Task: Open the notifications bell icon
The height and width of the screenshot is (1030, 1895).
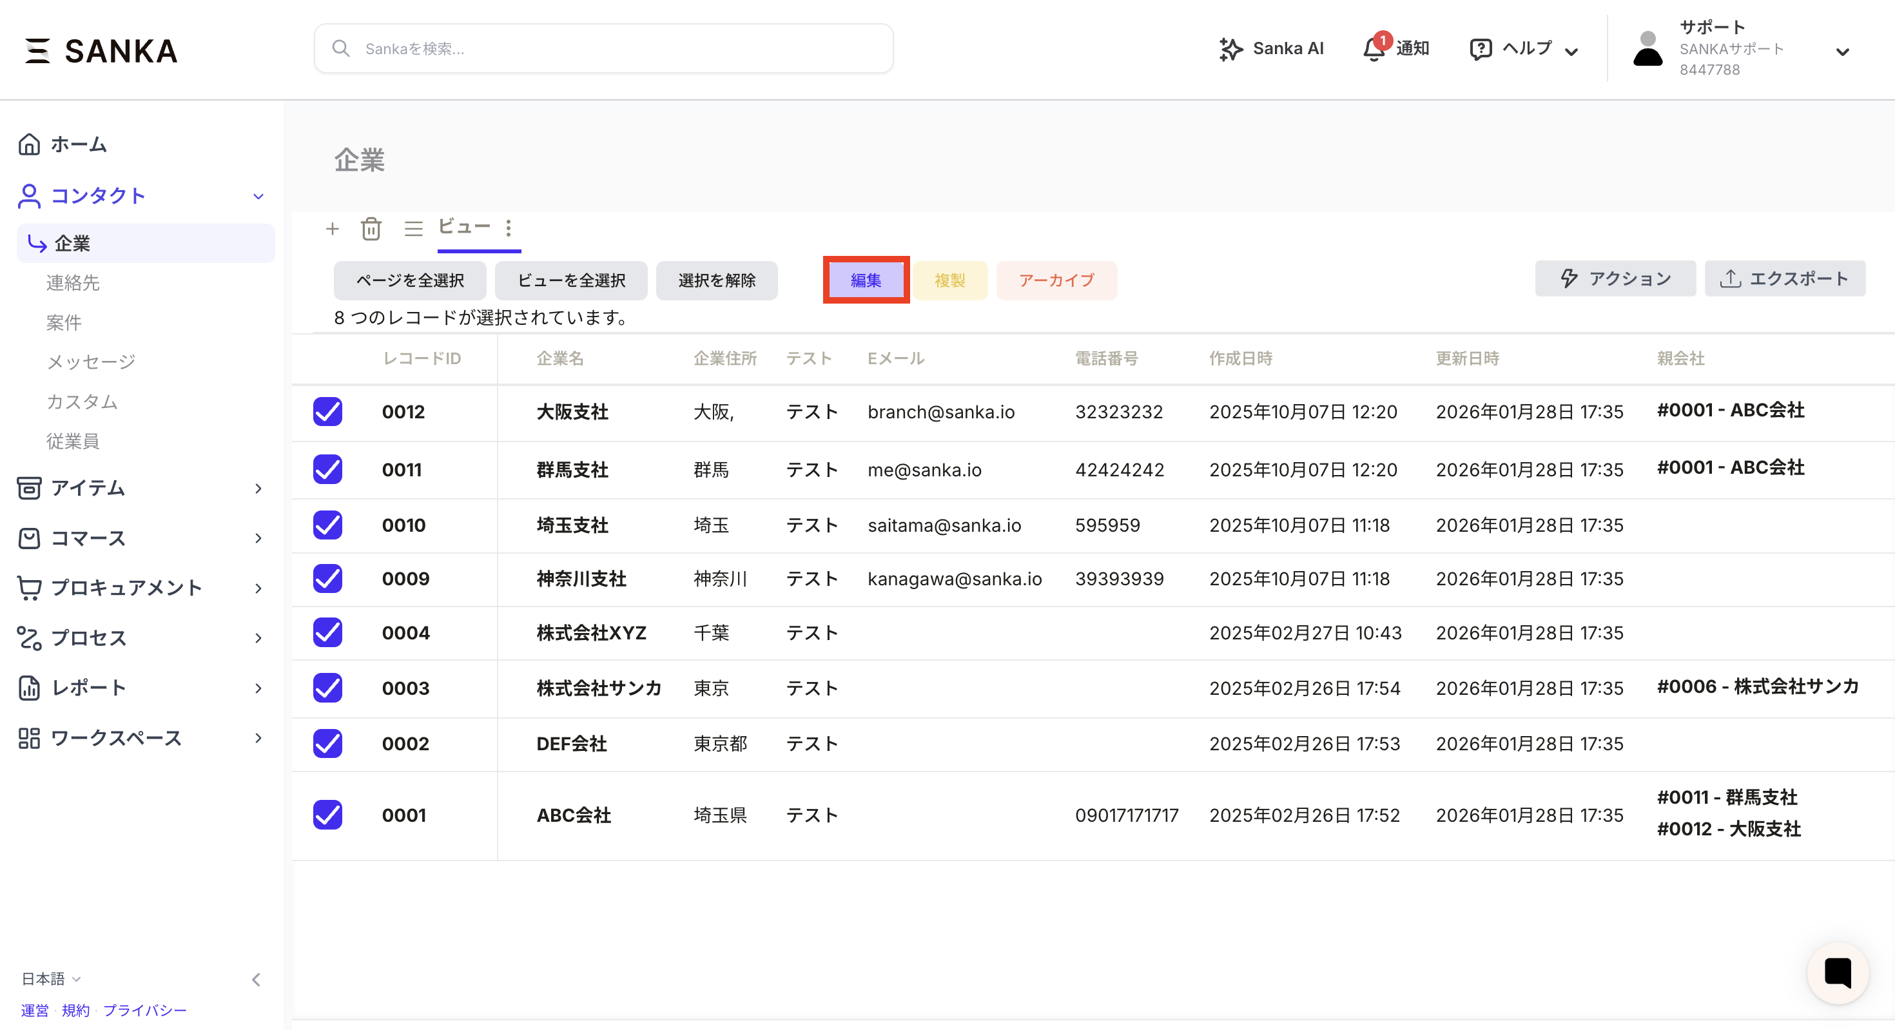Action: [1374, 48]
